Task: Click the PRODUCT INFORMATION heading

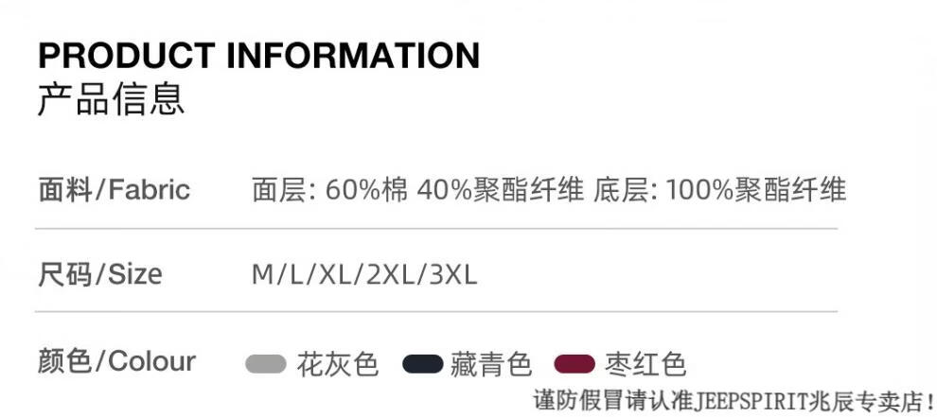Action: point(258,55)
